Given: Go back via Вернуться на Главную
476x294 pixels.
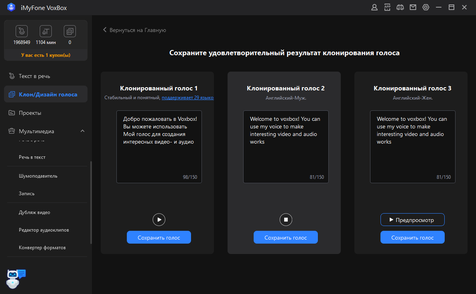Looking at the screenshot, I should (x=138, y=30).
